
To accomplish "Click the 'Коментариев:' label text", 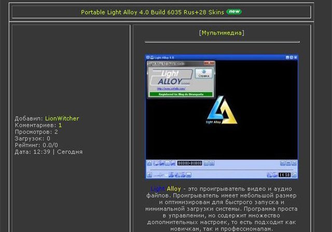I will click(36, 125).
